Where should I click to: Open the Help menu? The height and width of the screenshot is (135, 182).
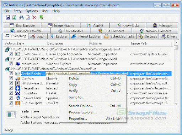[56, 11]
